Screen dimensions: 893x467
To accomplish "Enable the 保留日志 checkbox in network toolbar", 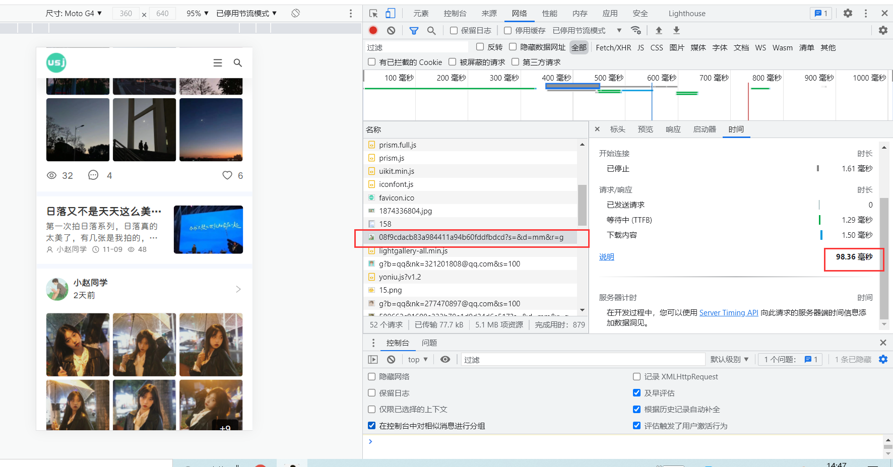I will [454, 31].
